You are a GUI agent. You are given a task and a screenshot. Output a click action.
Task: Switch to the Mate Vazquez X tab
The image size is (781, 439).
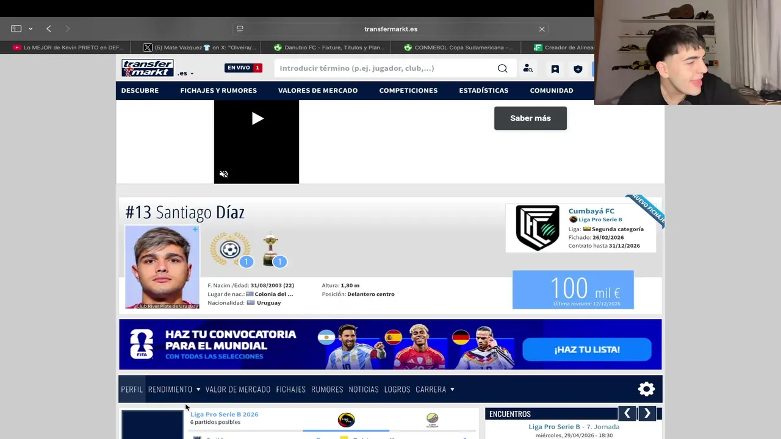click(200, 48)
